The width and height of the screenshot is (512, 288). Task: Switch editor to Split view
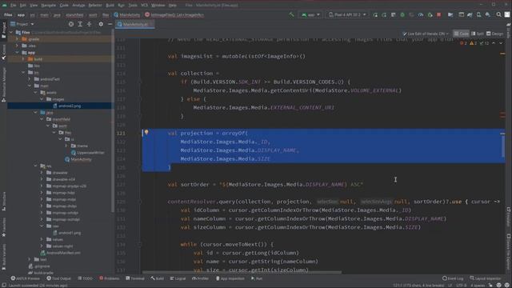[478, 34]
